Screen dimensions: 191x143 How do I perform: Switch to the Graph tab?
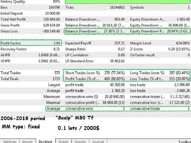pyautogui.click(x=63, y=141)
